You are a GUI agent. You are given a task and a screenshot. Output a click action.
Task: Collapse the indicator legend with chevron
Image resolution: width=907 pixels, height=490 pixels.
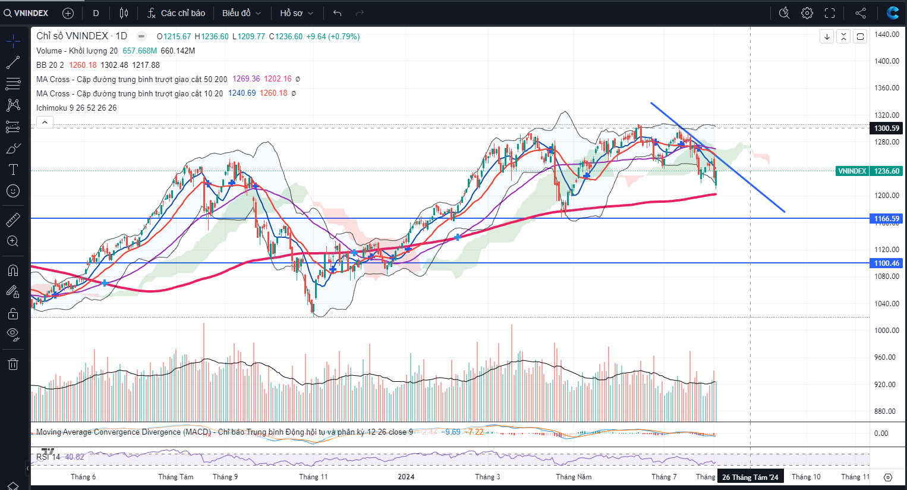tap(45, 122)
